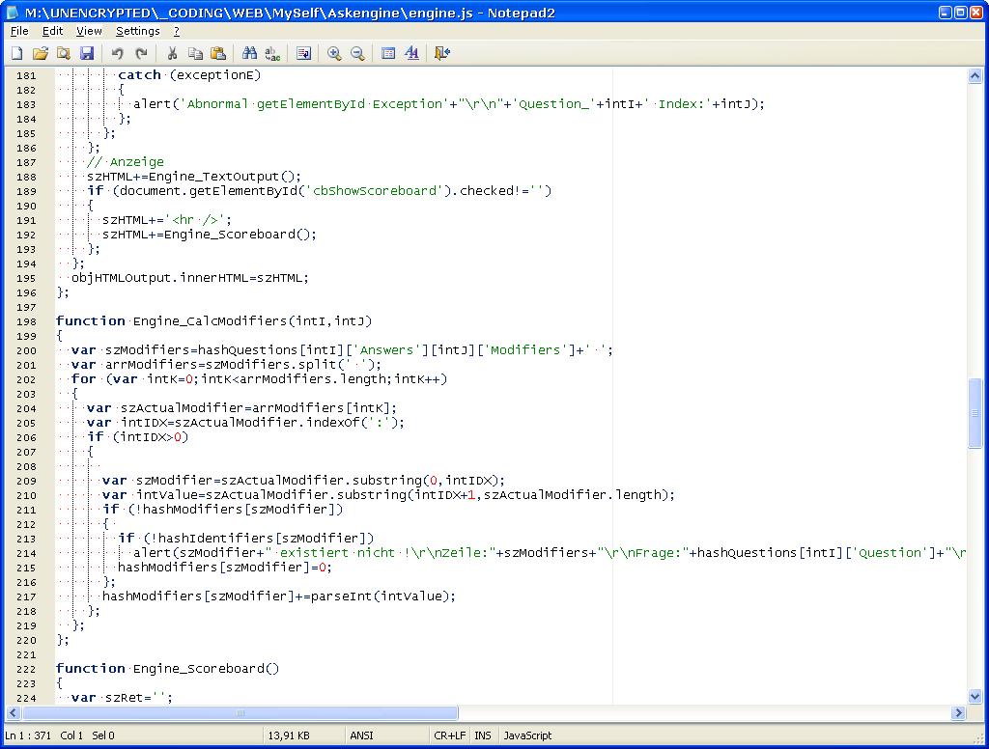
Task: Open a file using folder icon
Action: [41, 54]
